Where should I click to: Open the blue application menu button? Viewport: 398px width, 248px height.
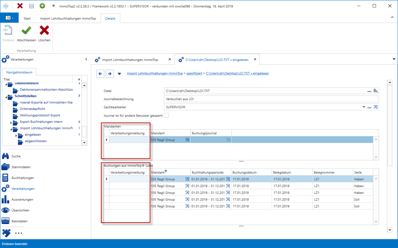(9, 18)
